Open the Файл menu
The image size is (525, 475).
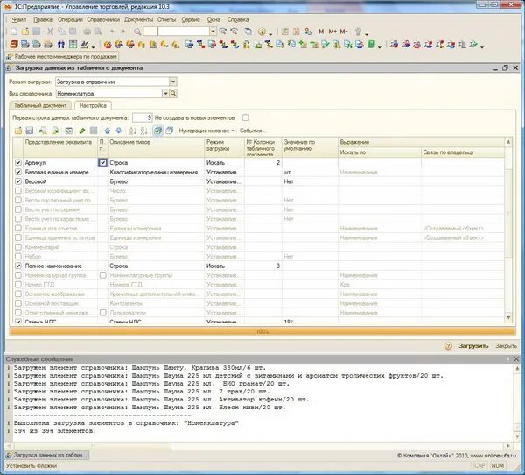[18, 19]
